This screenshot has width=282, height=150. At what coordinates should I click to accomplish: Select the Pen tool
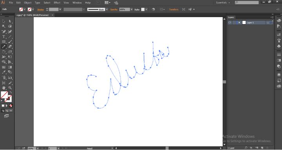click(4, 32)
